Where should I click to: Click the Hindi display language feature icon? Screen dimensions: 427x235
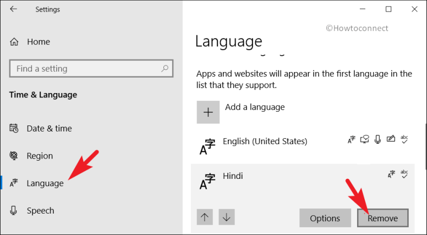(x=391, y=174)
